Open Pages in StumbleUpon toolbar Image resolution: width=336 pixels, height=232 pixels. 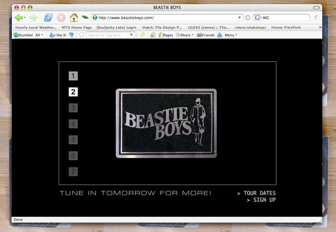pos(166,35)
